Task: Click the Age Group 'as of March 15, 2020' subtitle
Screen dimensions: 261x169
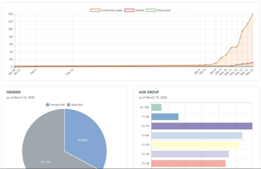Action: [153, 97]
